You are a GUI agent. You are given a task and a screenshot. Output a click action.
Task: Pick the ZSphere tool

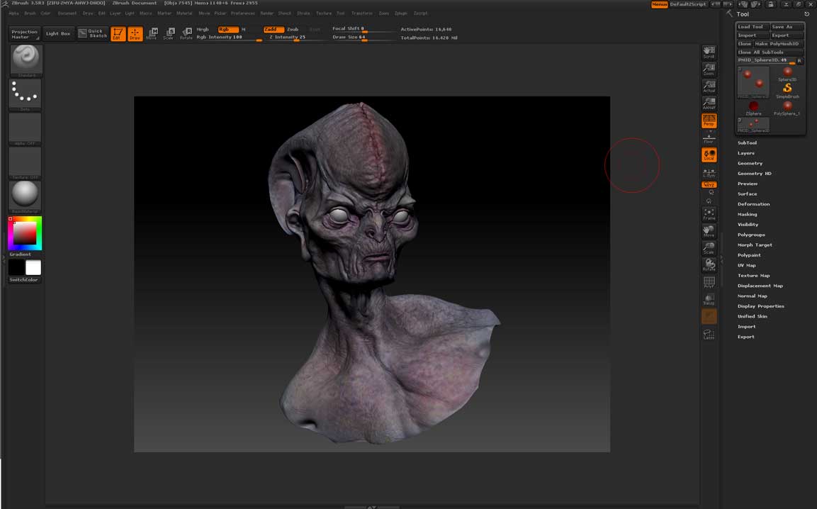click(x=753, y=108)
